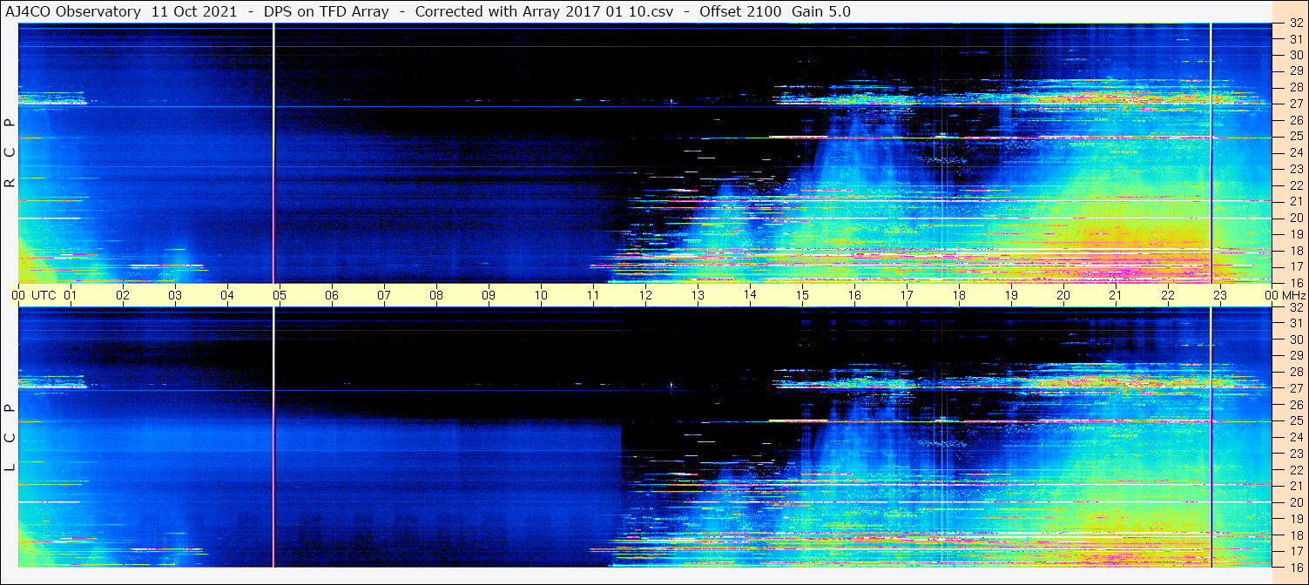Select the 30 MHz label of RCP panel
1309x585 pixels.
tap(1295, 55)
